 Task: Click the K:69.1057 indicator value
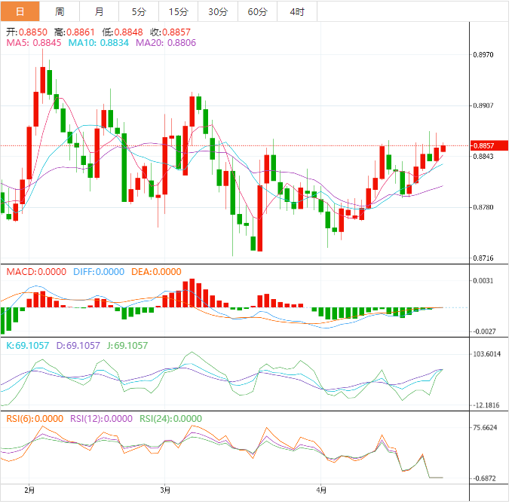click(28, 346)
